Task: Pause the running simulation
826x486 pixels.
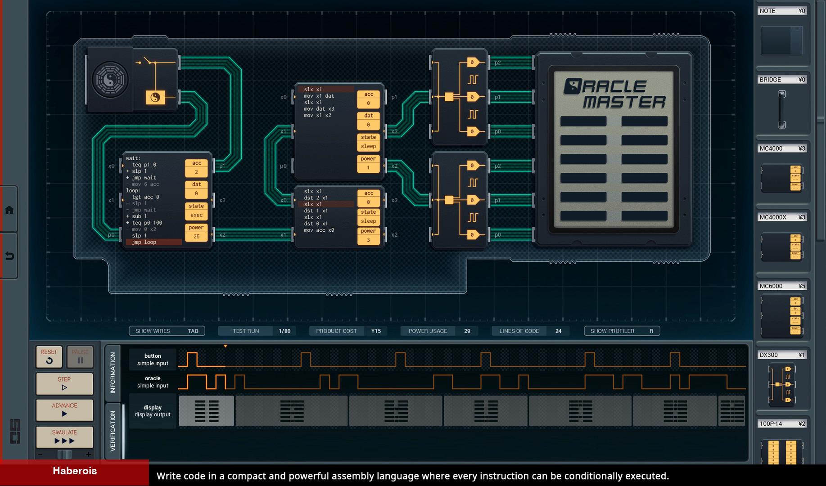Action: coord(80,356)
